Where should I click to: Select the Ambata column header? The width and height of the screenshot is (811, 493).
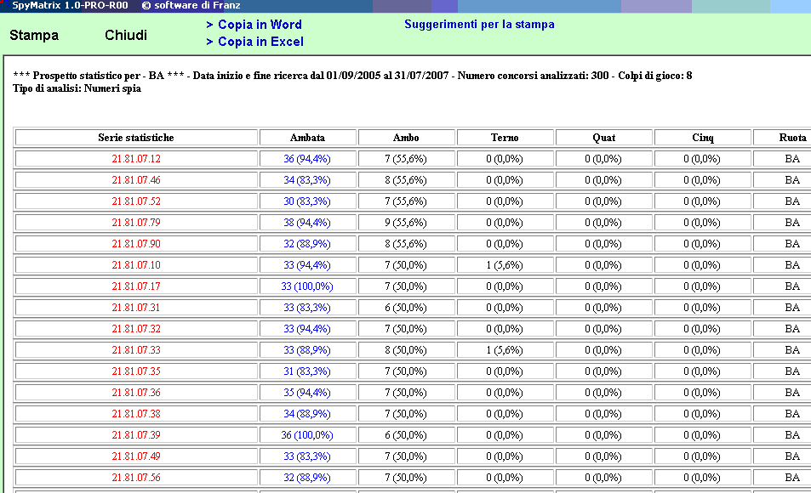coord(307,138)
